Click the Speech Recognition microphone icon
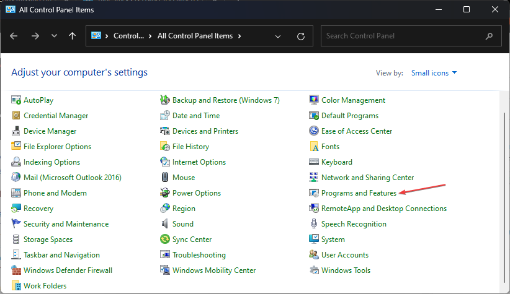 coord(314,224)
